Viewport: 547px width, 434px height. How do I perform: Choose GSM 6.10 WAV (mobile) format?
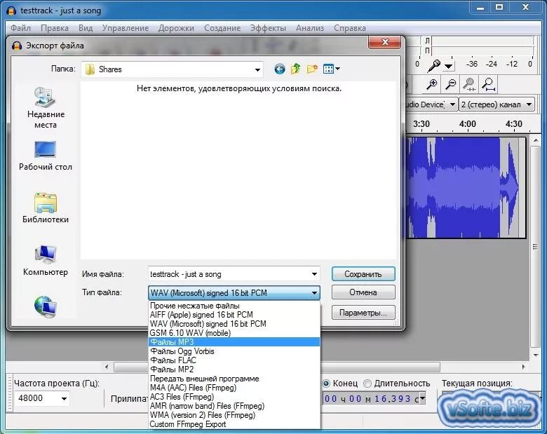pyautogui.click(x=234, y=333)
